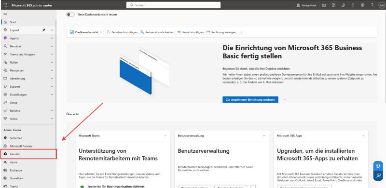The width and height of the screenshot is (386, 188).
Task: Click Benutzer hinzufügen in the toolbar
Action: click(x=122, y=32)
